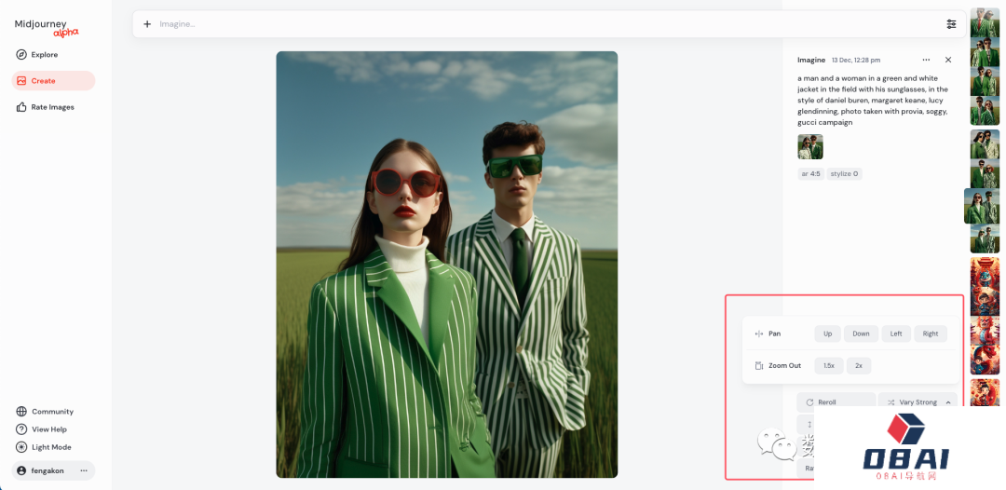Open fengakon account options menu
This screenshot has width=1006, height=490.
click(x=84, y=470)
